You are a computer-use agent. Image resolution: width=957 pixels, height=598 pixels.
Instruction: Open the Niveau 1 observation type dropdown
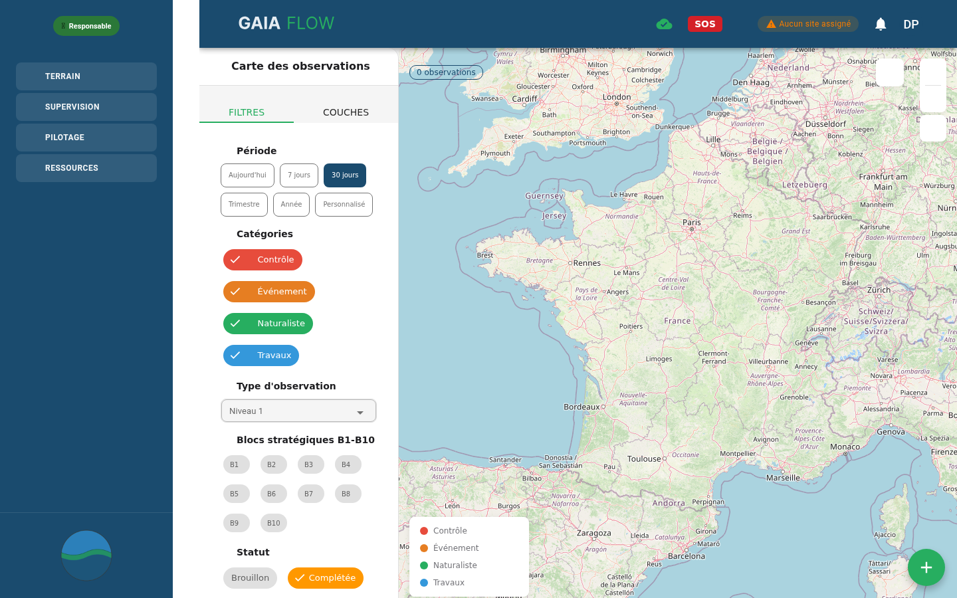pyautogui.click(x=298, y=411)
